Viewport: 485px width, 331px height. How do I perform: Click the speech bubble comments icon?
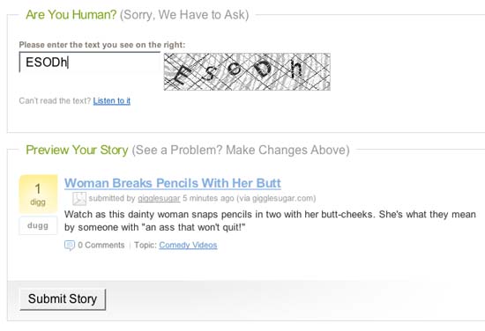click(70, 245)
